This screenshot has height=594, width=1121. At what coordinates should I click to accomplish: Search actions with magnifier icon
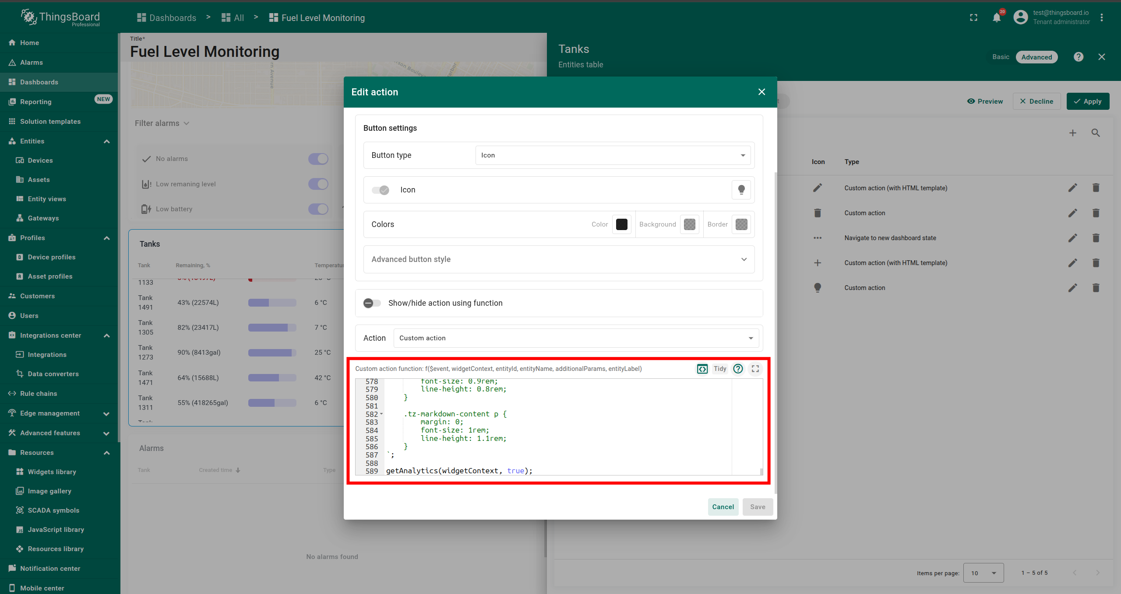coord(1096,133)
